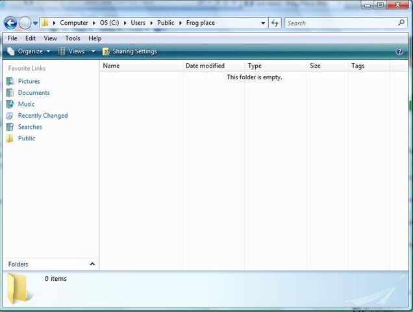Open the Edit menu
The height and width of the screenshot is (312, 413).
point(31,38)
